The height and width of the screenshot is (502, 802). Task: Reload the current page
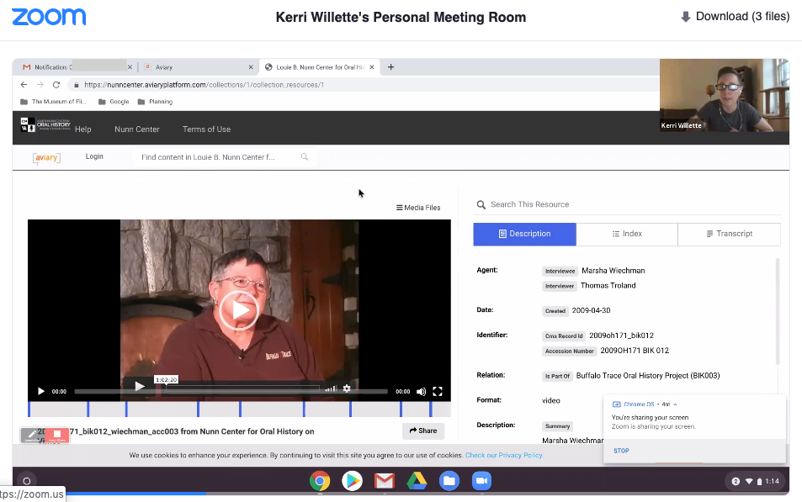pyautogui.click(x=56, y=85)
